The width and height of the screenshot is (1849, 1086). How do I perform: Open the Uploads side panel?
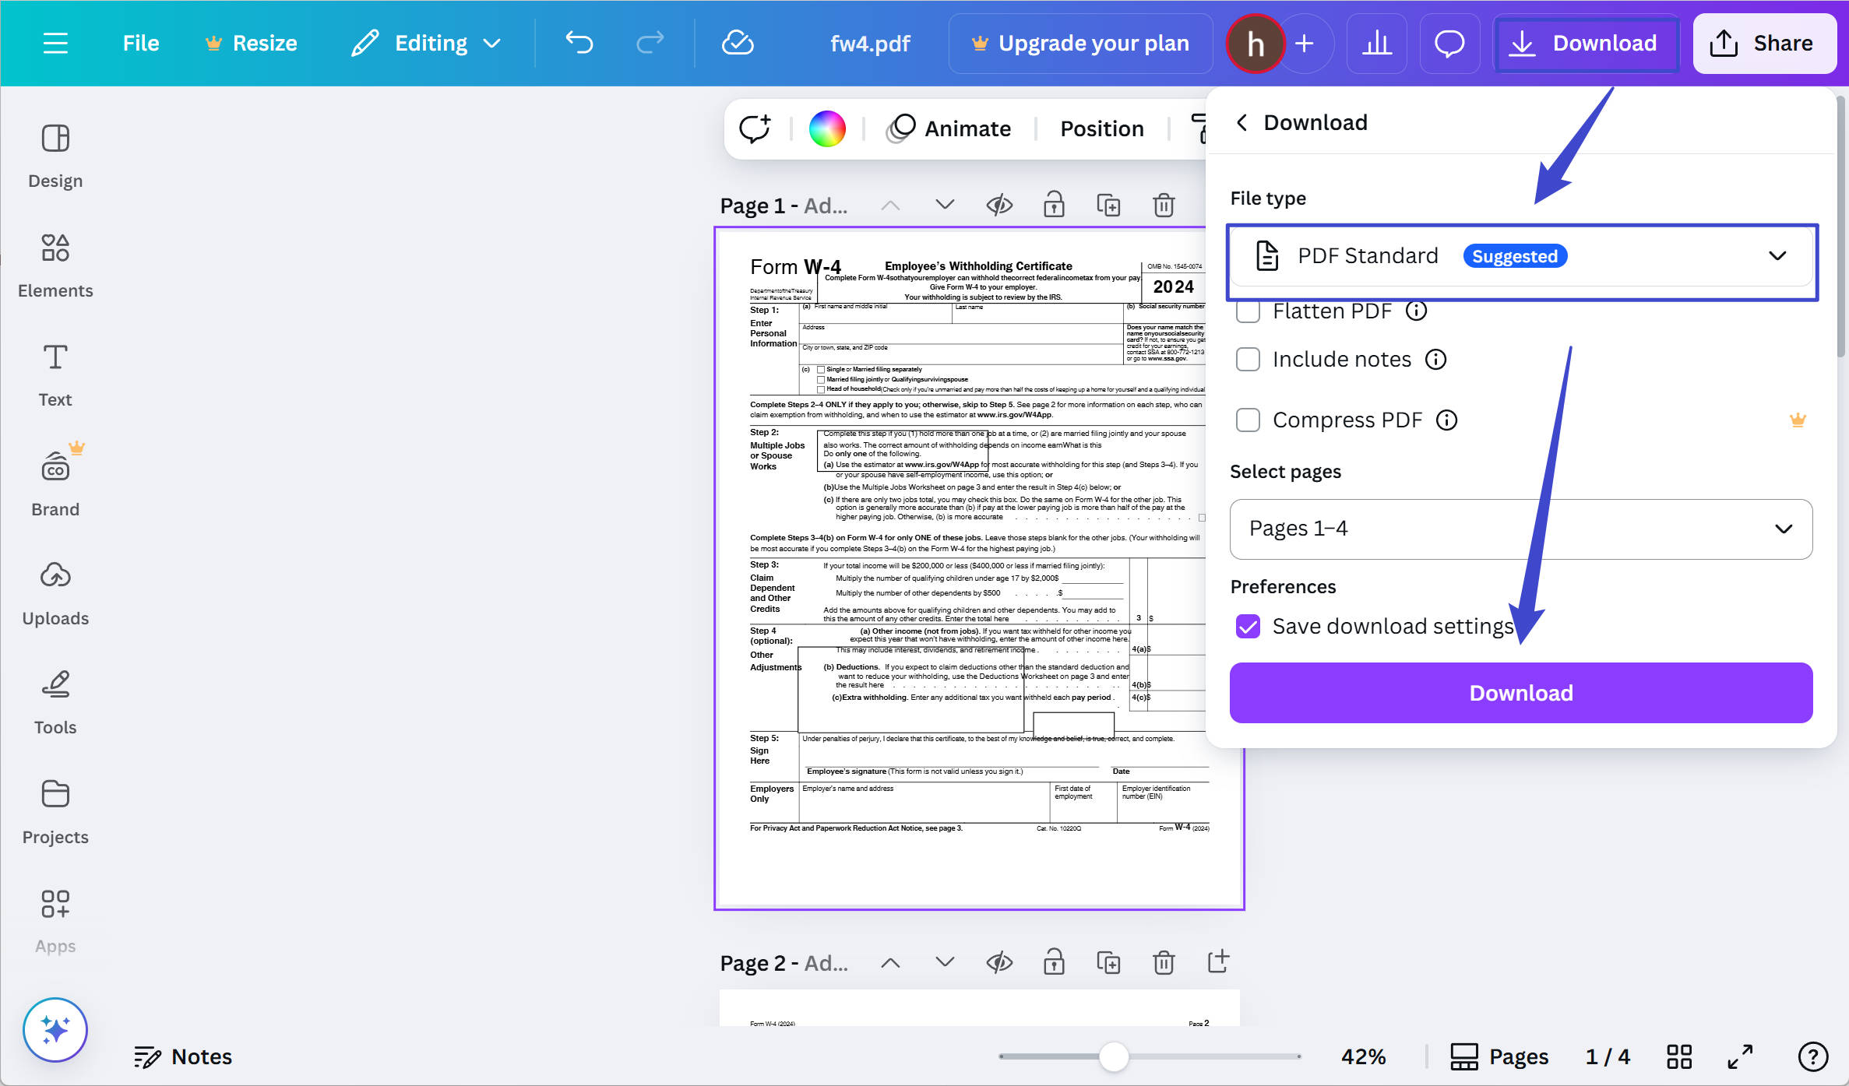tap(55, 594)
